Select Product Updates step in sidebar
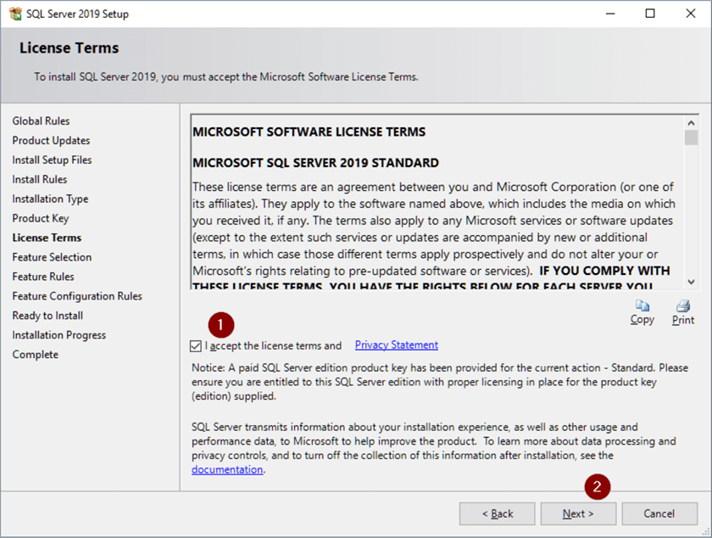This screenshot has height=538, width=712. (x=51, y=141)
